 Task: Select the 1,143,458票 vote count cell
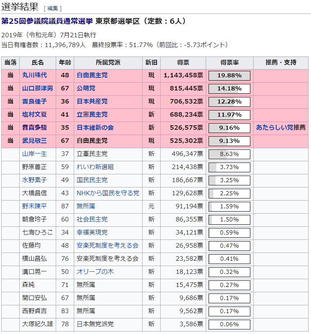pyautogui.click(x=183, y=75)
